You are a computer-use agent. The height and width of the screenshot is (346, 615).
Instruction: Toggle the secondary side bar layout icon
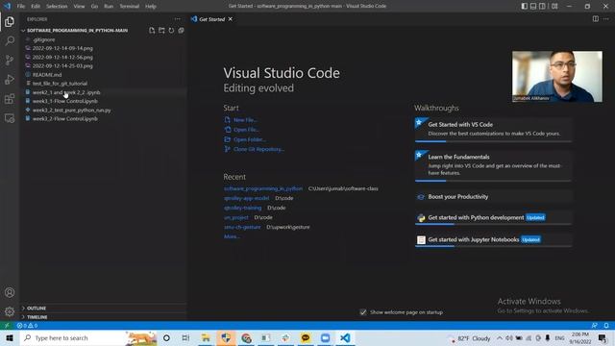[542, 6]
